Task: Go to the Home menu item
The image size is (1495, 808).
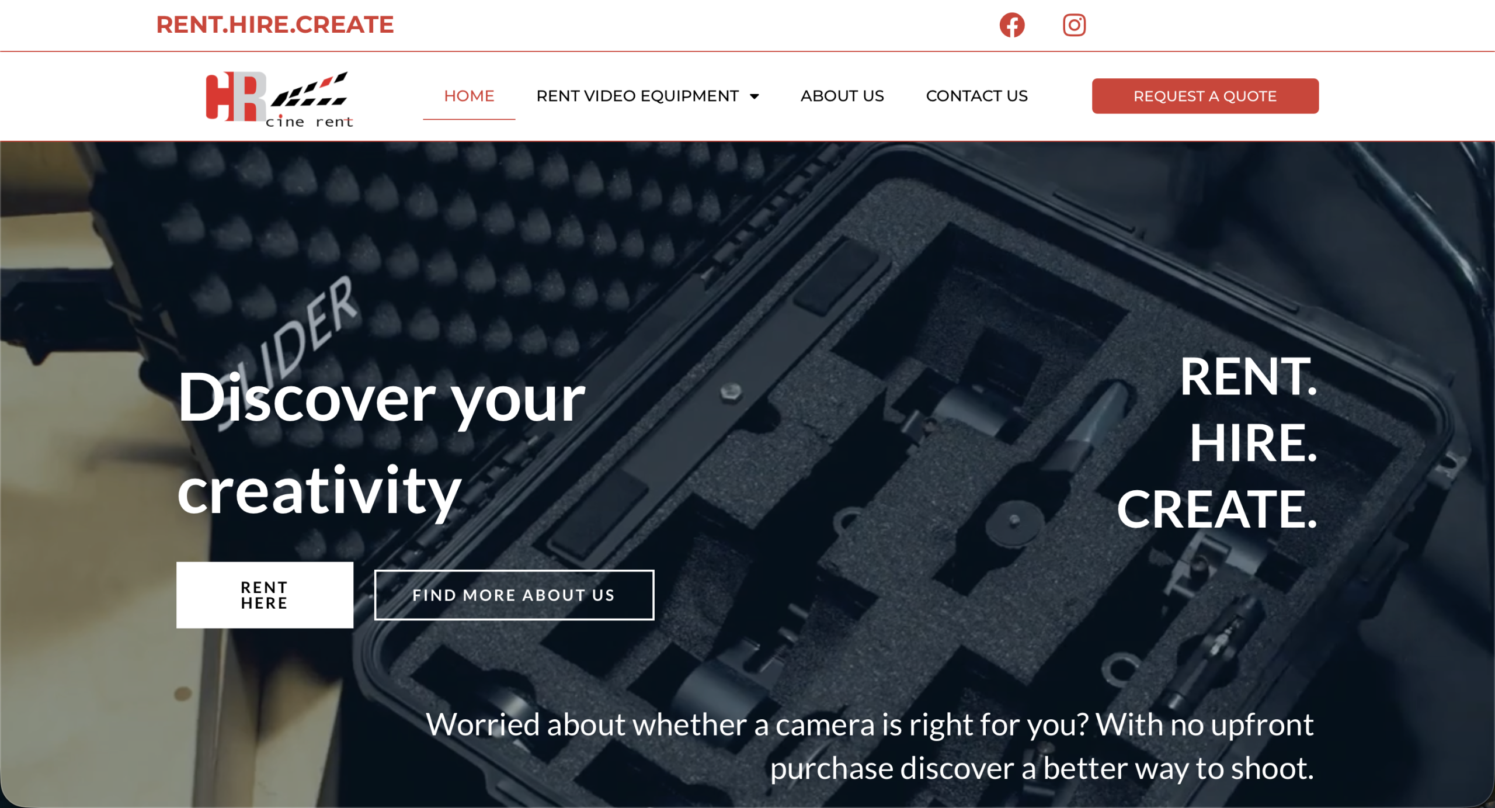Action: [x=469, y=96]
